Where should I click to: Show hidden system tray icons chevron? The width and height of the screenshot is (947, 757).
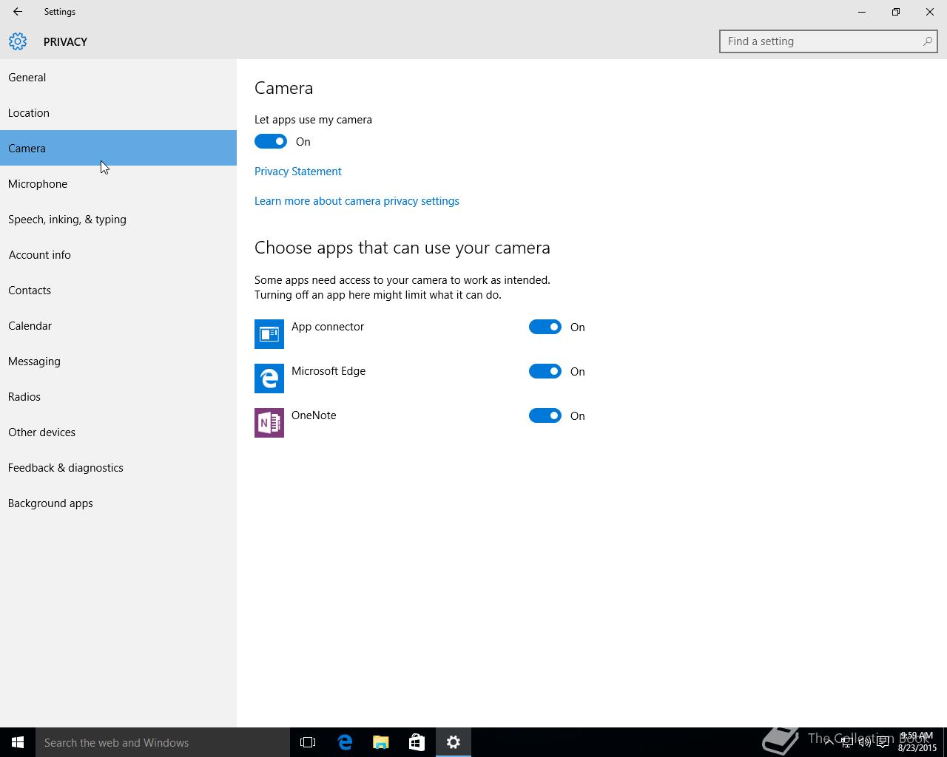[x=829, y=743]
